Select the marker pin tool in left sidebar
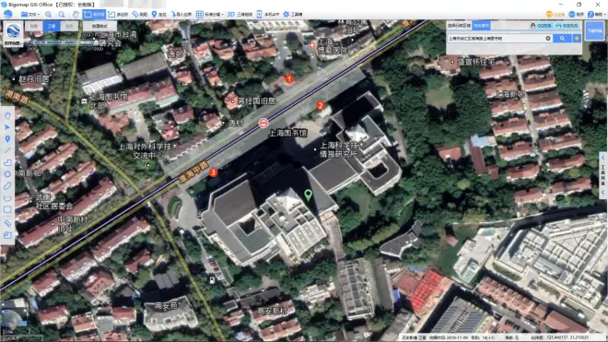608x342 pixels. coord(7,139)
